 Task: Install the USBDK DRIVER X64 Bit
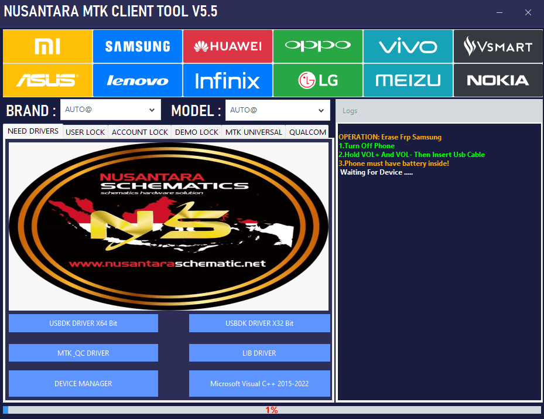pos(83,323)
